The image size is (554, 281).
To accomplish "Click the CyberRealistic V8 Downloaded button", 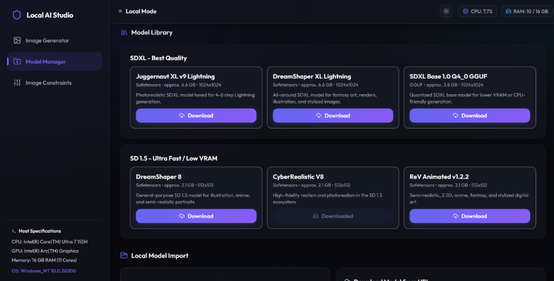I will point(333,216).
